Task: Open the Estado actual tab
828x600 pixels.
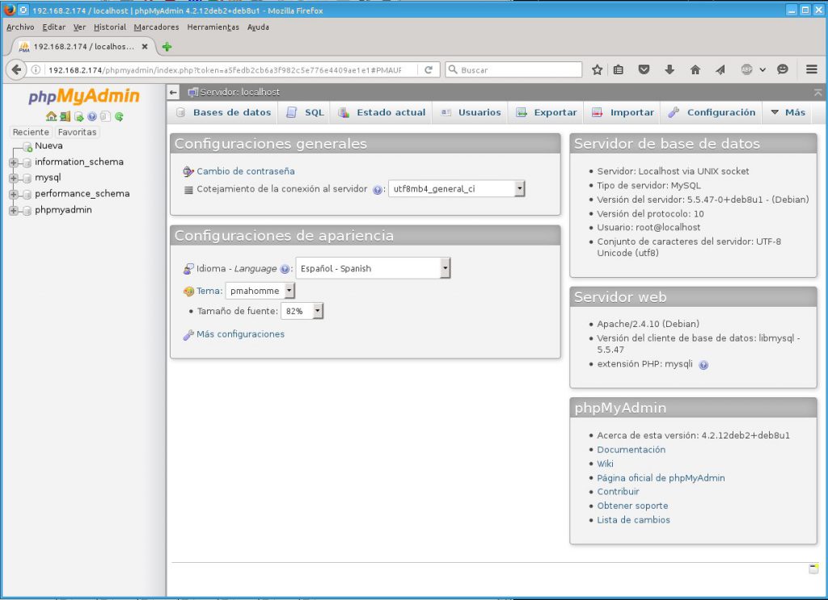Action: (382, 112)
